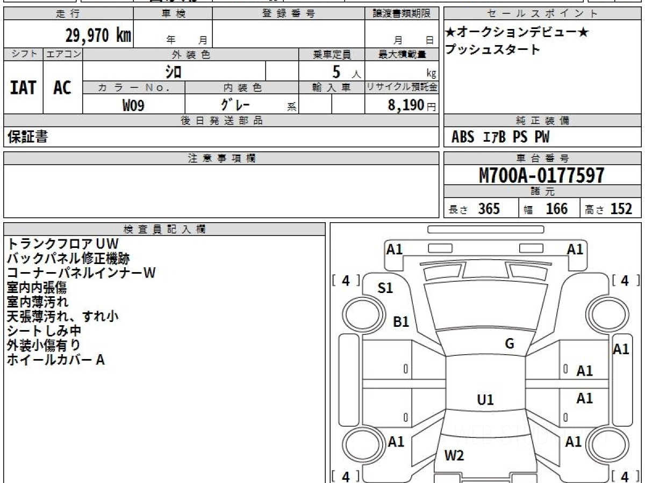Click the 内装色 header cell
This screenshot has width=645, height=483.
click(x=241, y=87)
